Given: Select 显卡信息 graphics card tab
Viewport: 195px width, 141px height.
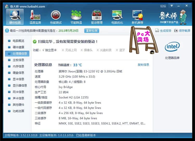Looking at the screenshot, I should (x=18, y=79).
